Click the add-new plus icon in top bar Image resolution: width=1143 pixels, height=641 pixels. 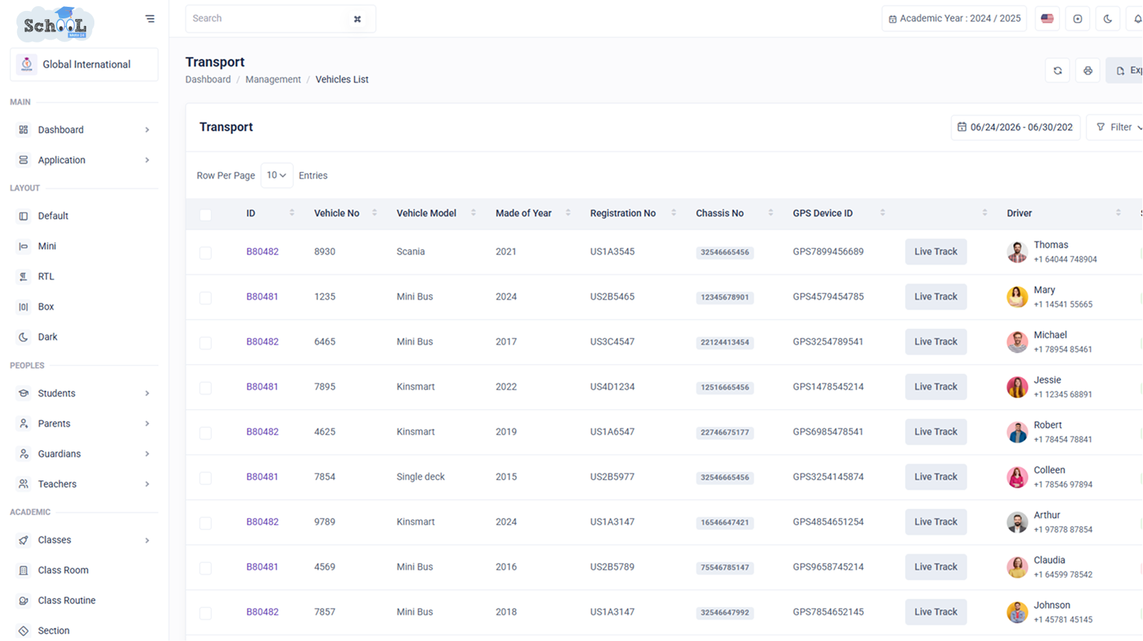[x=1077, y=18]
